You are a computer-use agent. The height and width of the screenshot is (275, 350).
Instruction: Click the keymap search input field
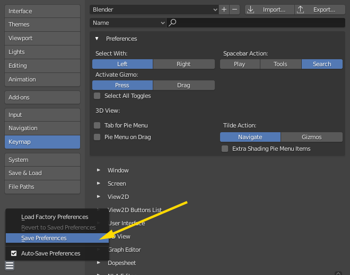point(256,23)
